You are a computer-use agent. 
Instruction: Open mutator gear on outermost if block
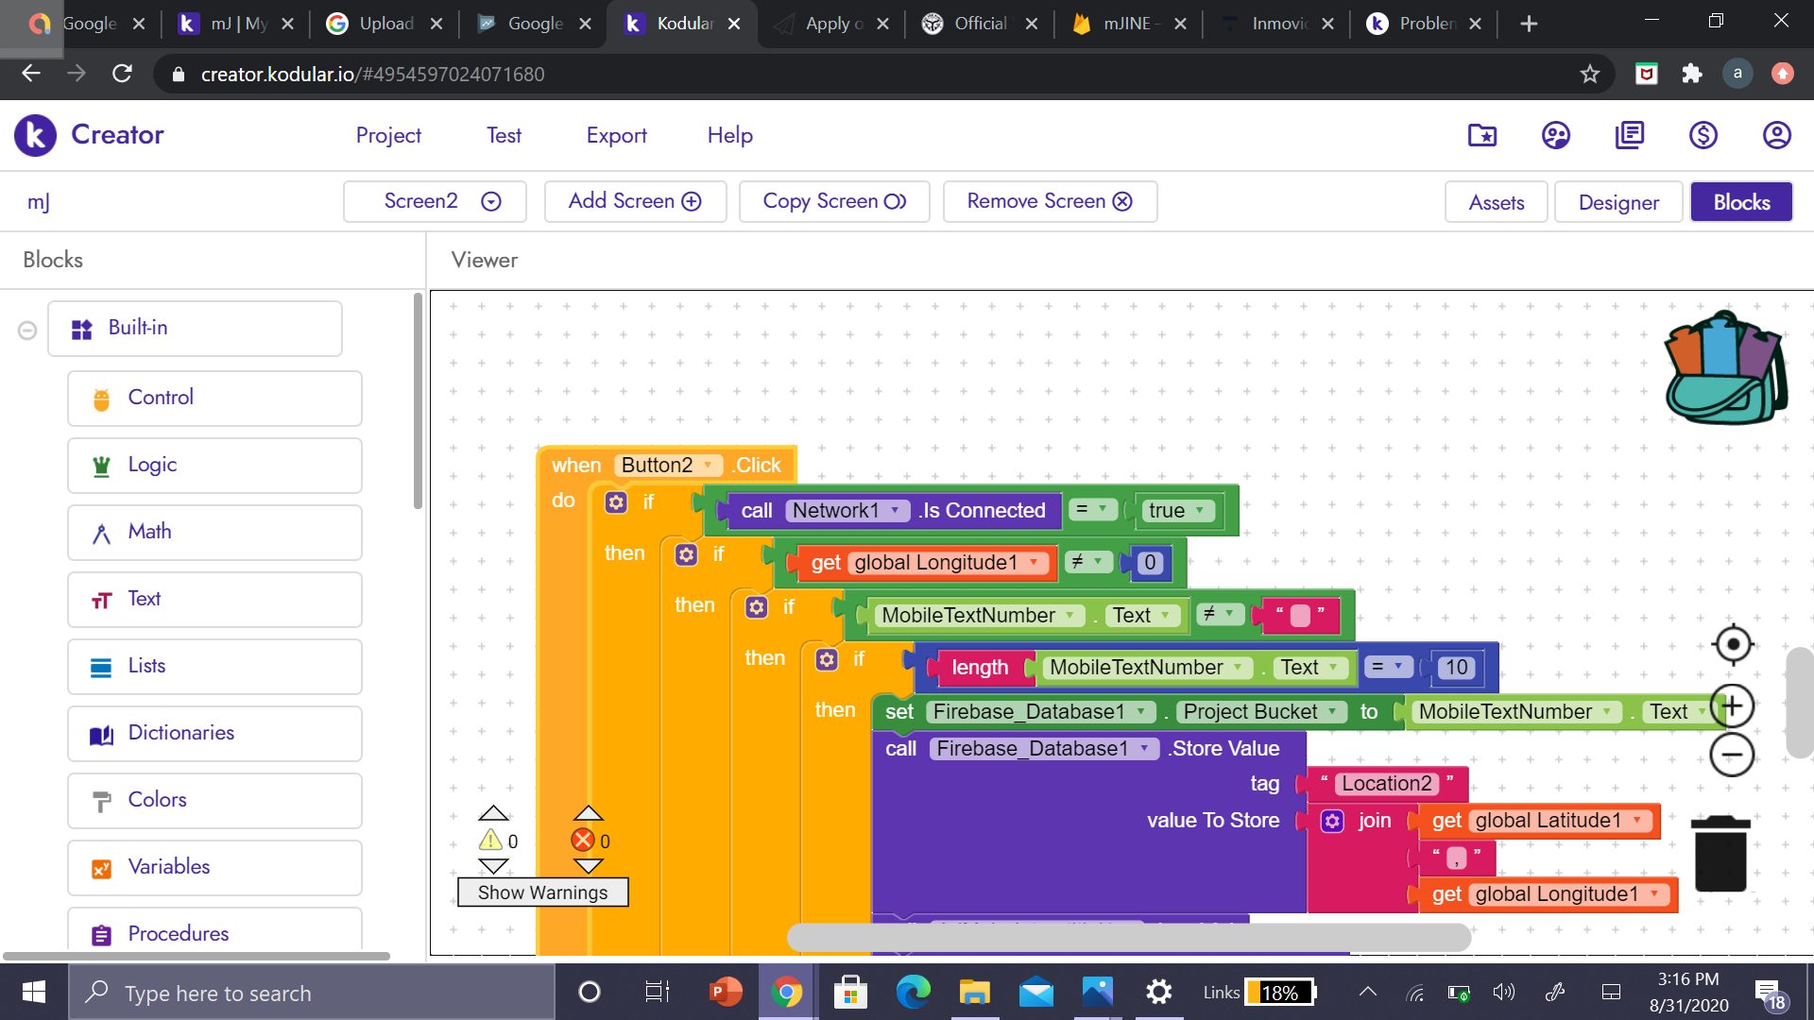pyautogui.click(x=616, y=502)
